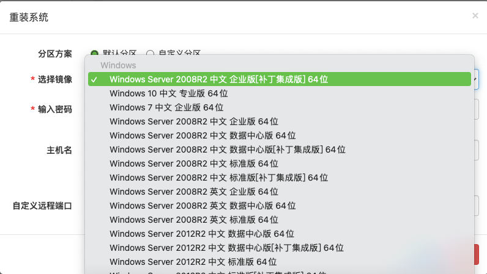The width and height of the screenshot is (487, 274).
Task: Choose Windows 10 中文 专业版 64位
Action: click(x=280, y=93)
